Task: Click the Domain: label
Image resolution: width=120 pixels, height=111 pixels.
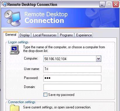Action: coord(29,87)
